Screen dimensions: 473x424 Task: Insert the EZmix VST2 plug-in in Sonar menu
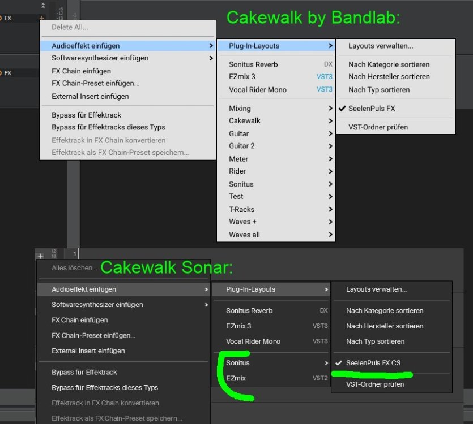(271, 378)
